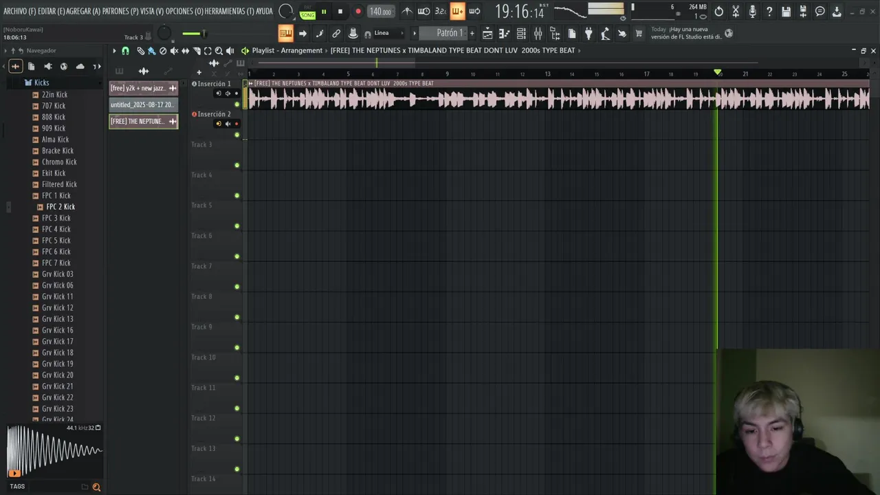
Task: Open the audio editor scissors icon
Action: point(736,12)
